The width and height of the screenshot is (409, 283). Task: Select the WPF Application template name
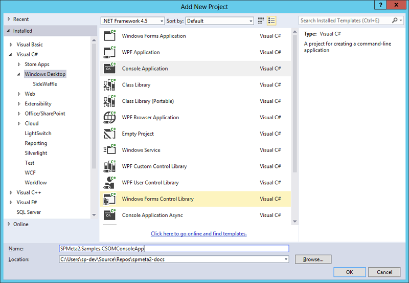pyautogui.click(x=141, y=52)
